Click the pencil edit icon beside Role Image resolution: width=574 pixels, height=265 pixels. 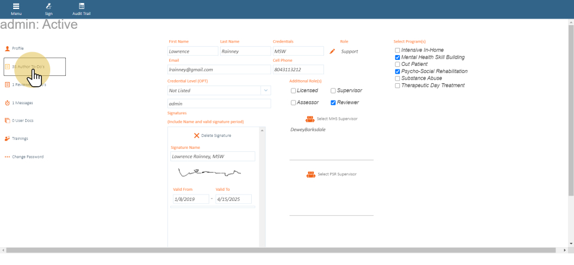(332, 51)
